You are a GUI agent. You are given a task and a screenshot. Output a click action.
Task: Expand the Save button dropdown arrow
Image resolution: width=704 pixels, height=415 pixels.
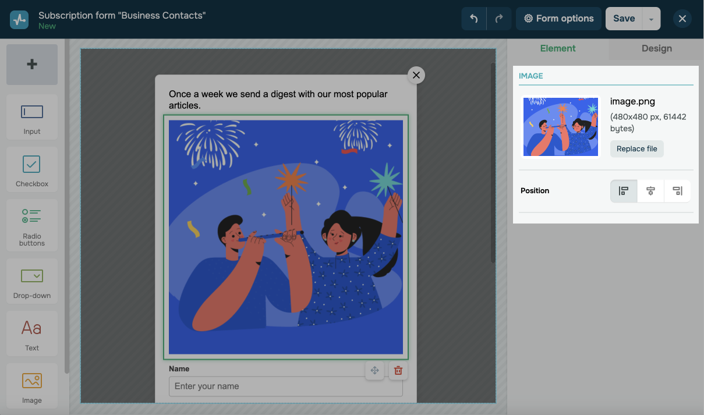tap(651, 19)
